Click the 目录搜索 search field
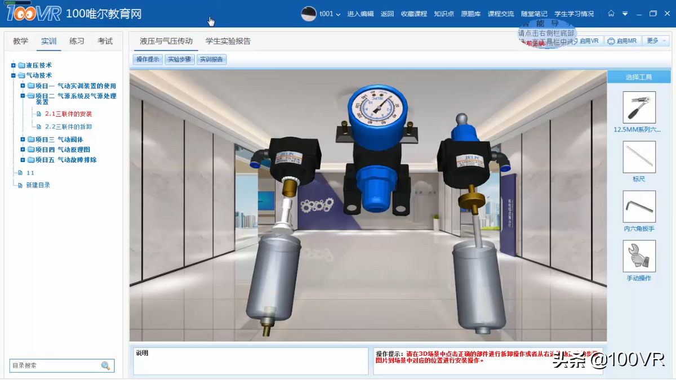The height and width of the screenshot is (380, 676). pyautogui.click(x=54, y=366)
